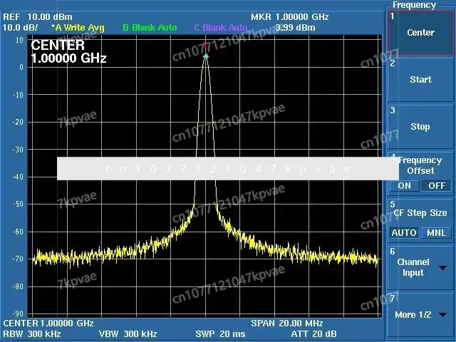Screen dimensions: 456x342
Task: Select the Start frequency softkey
Action: coord(420,79)
